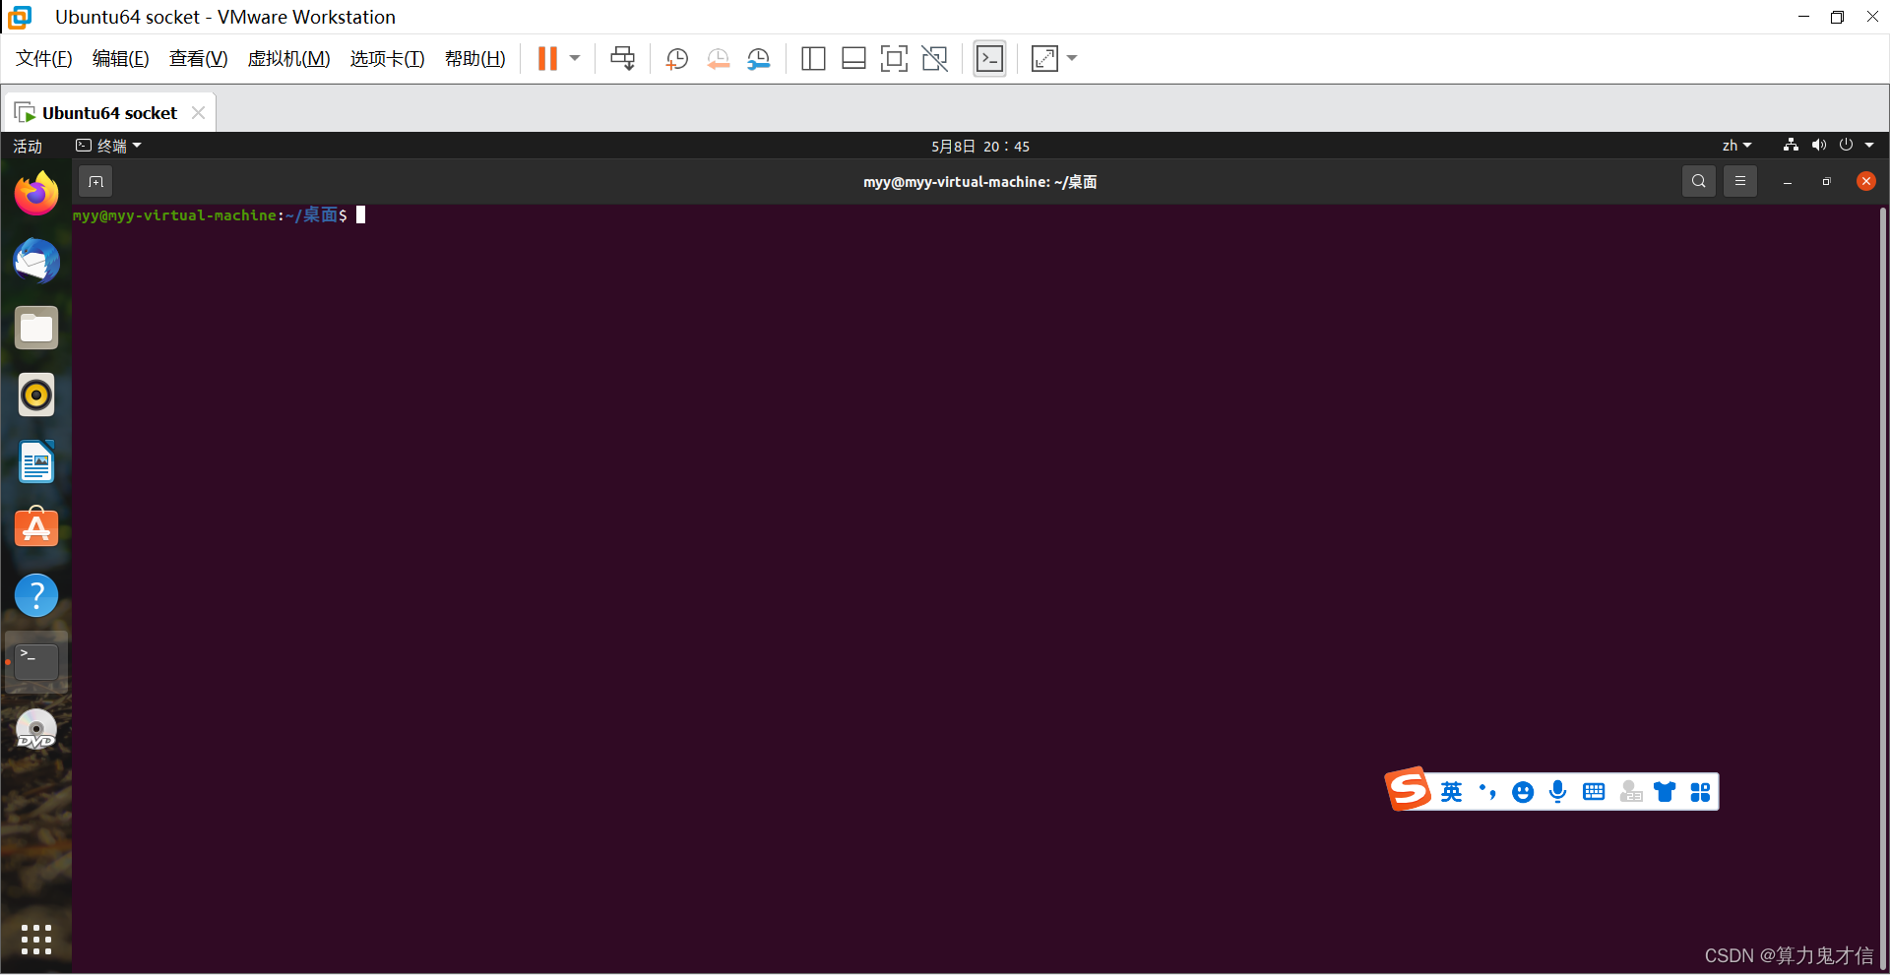The height and width of the screenshot is (975, 1890).
Task: Toggle Sogou Chinese/English mode
Action: click(x=1453, y=791)
